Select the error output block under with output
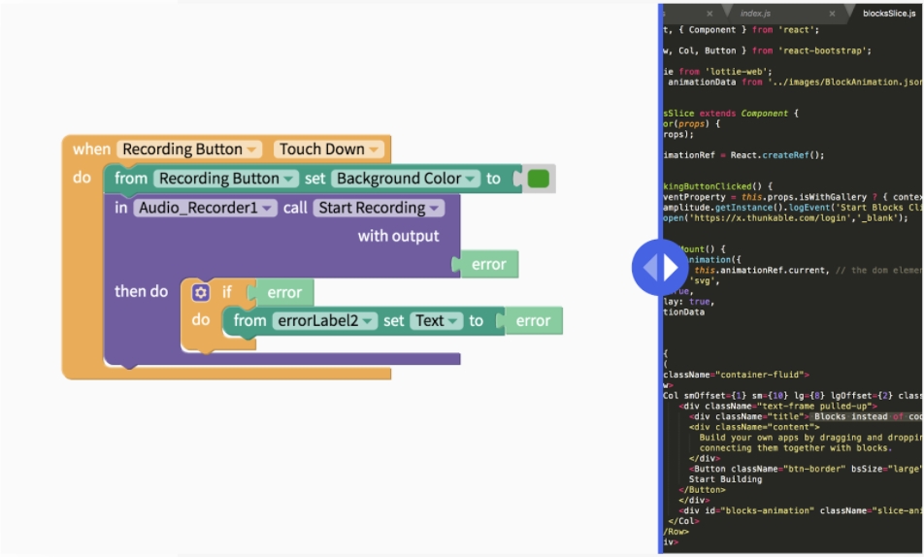The height and width of the screenshot is (557, 924). coord(488,264)
